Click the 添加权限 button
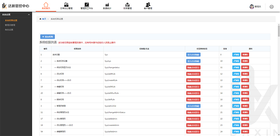 pos(48,37)
